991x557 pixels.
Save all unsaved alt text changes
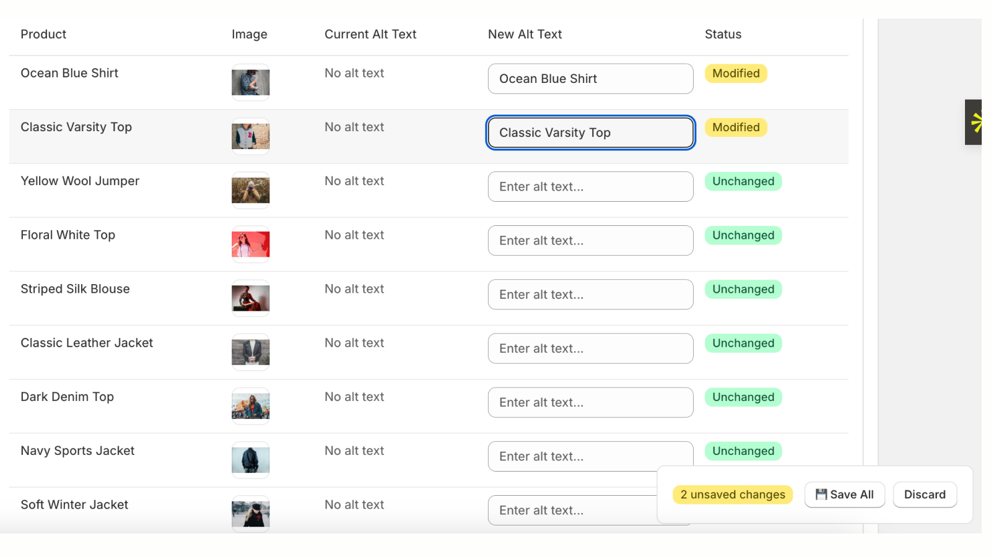[844, 494]
